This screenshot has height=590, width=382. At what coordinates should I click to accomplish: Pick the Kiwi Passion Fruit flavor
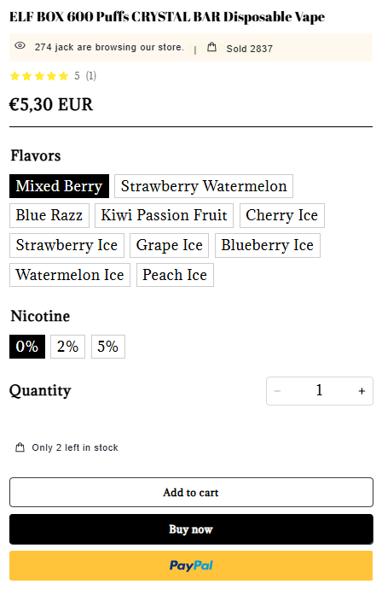[x=165, y=216]
